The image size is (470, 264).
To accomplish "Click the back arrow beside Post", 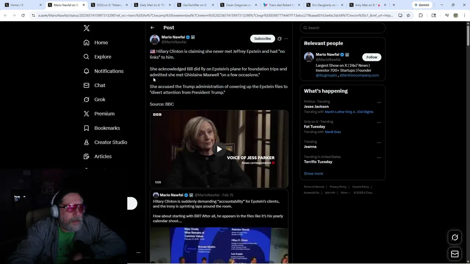I will [x=152, y=27].
